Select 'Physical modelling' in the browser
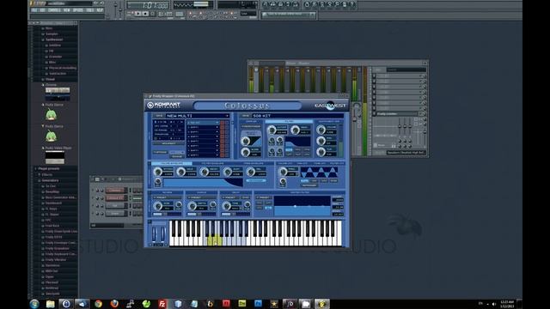This screenshot has width=550, height=309. click(63, 68)
